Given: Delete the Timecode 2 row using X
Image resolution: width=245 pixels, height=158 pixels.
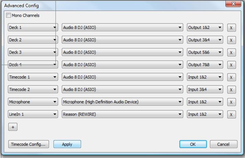Looking at the screenshot, I should coord(231,90).
